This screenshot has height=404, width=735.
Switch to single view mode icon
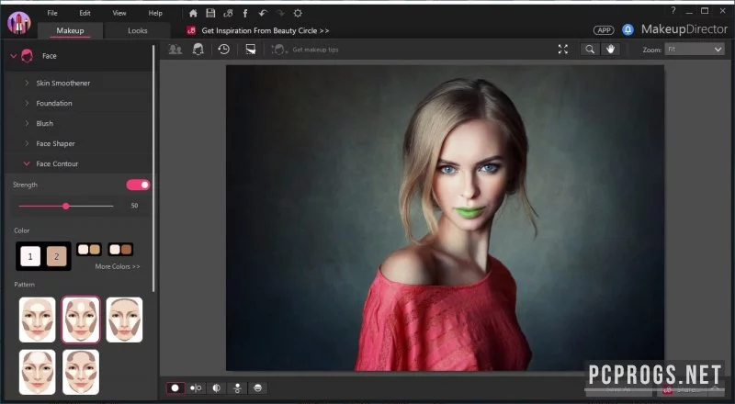click(175, 388)
